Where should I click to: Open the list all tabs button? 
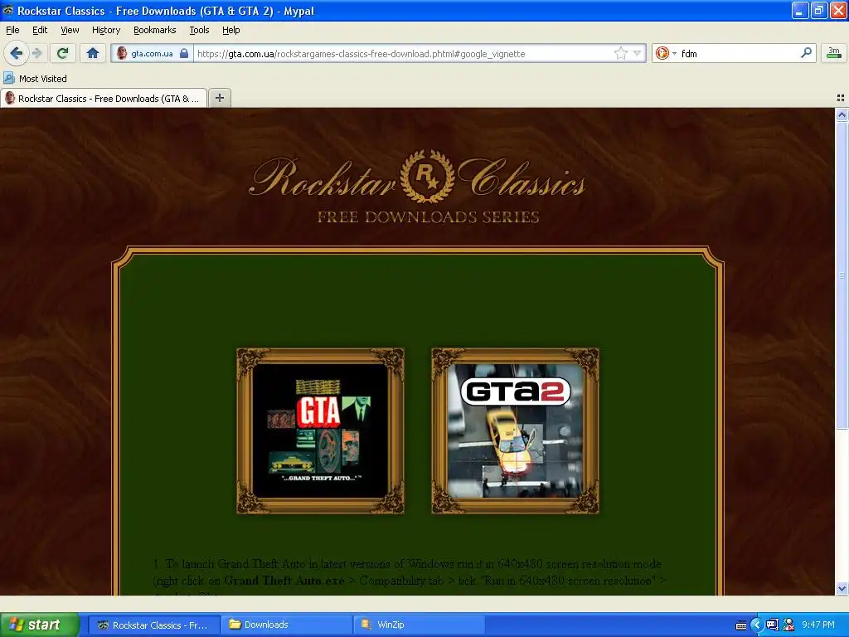pos(841,98)
